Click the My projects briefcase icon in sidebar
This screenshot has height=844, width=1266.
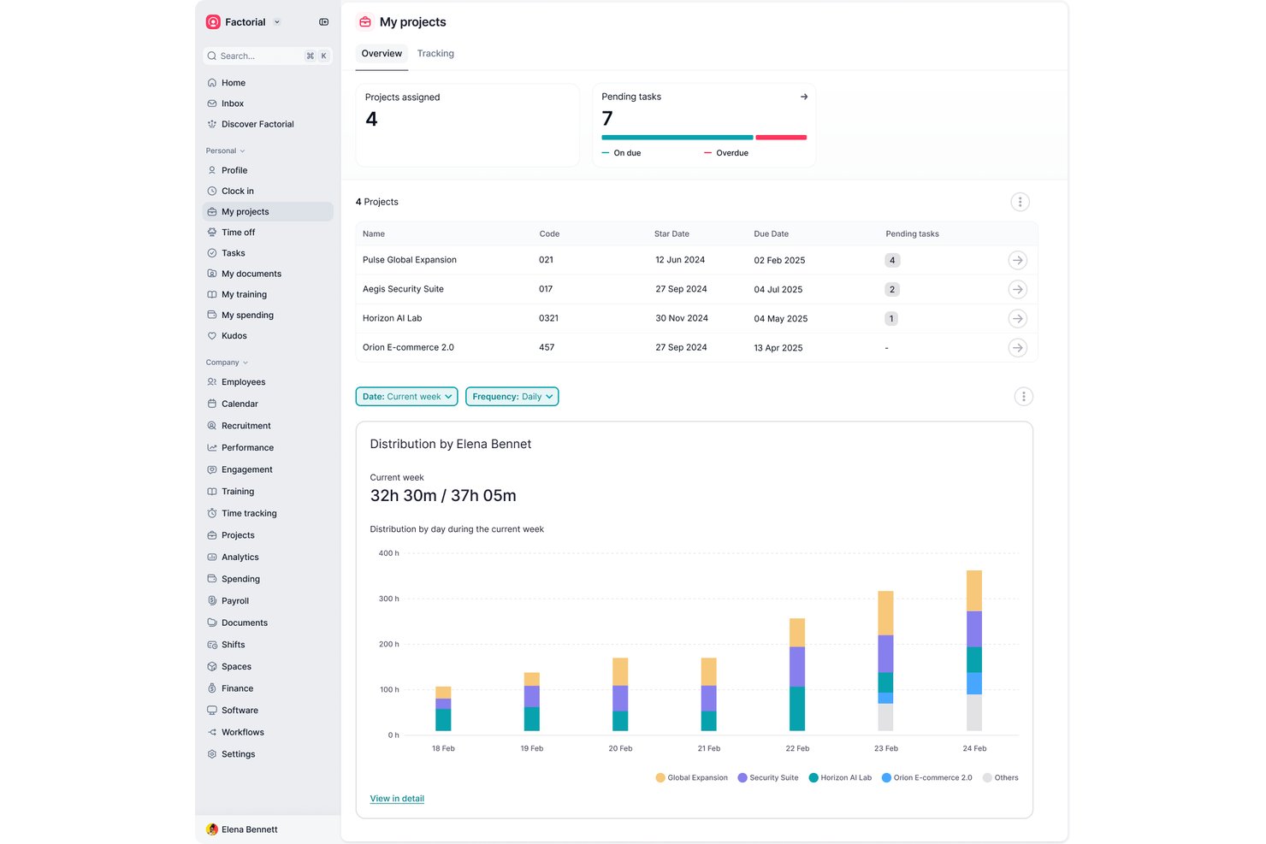point(212,212)
